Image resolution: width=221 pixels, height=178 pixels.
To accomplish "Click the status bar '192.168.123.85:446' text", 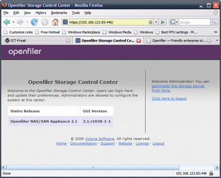I will click(x=191, y=174).
